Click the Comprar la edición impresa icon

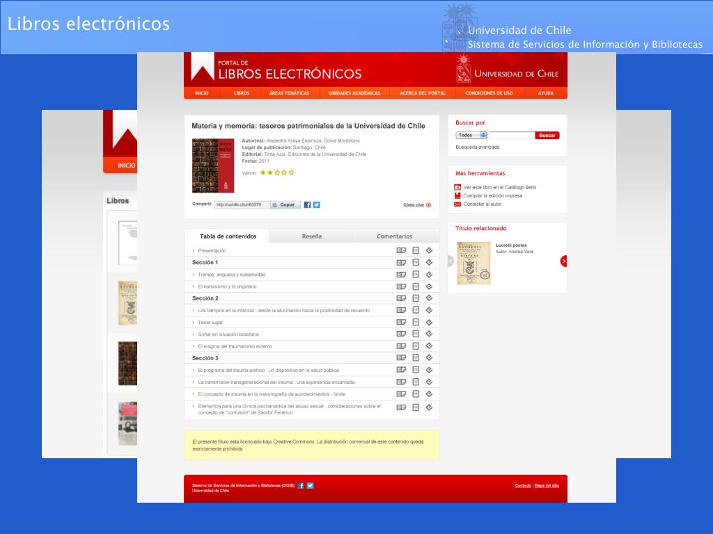(457, 195)
